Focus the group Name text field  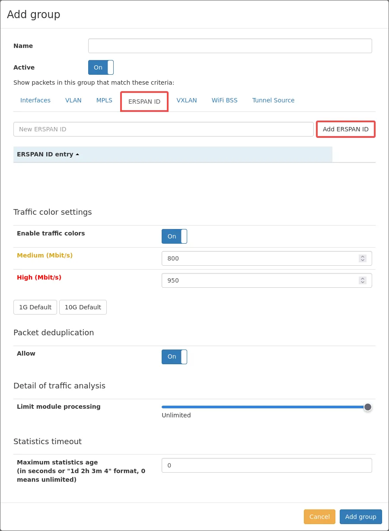point(230,46)
